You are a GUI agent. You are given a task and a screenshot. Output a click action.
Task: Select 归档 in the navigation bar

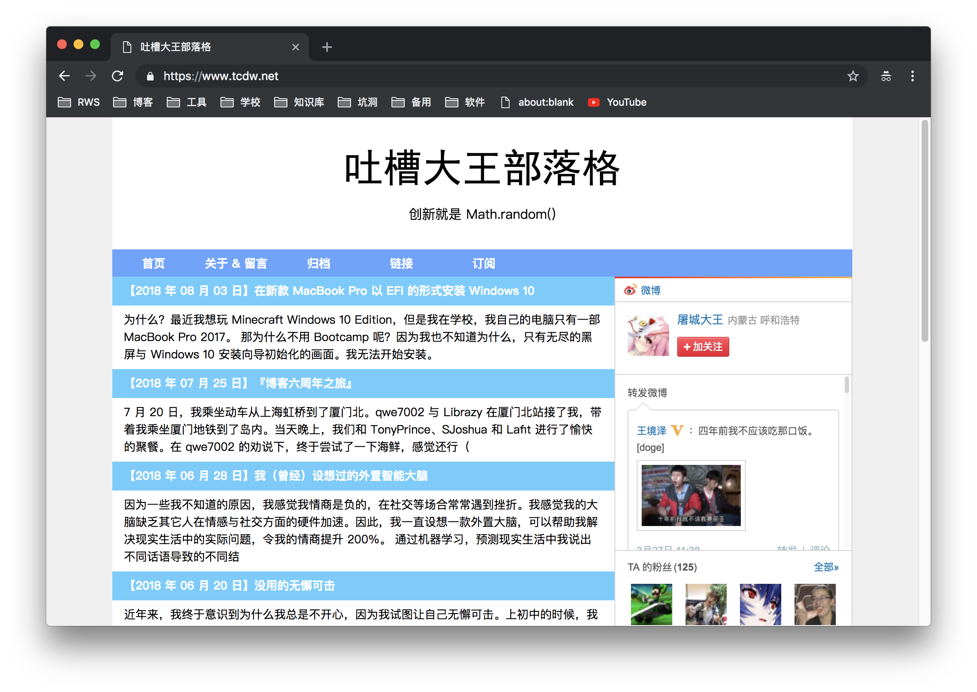point(318,263)
